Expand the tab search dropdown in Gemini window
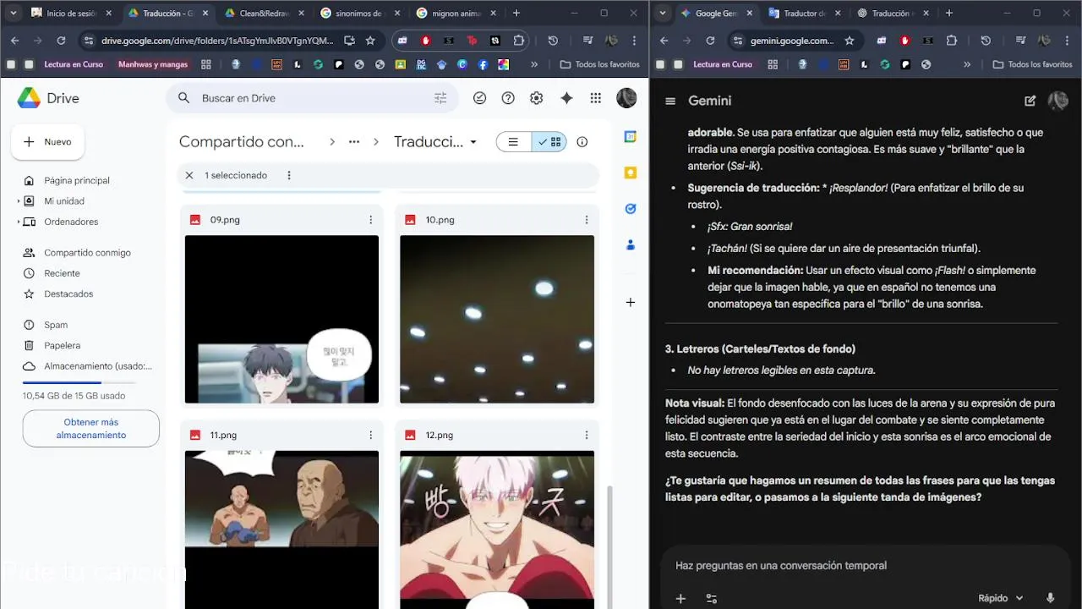 tap(663, 13)
